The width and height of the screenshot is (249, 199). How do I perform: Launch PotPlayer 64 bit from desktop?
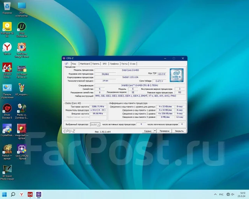tap(7, 30)
